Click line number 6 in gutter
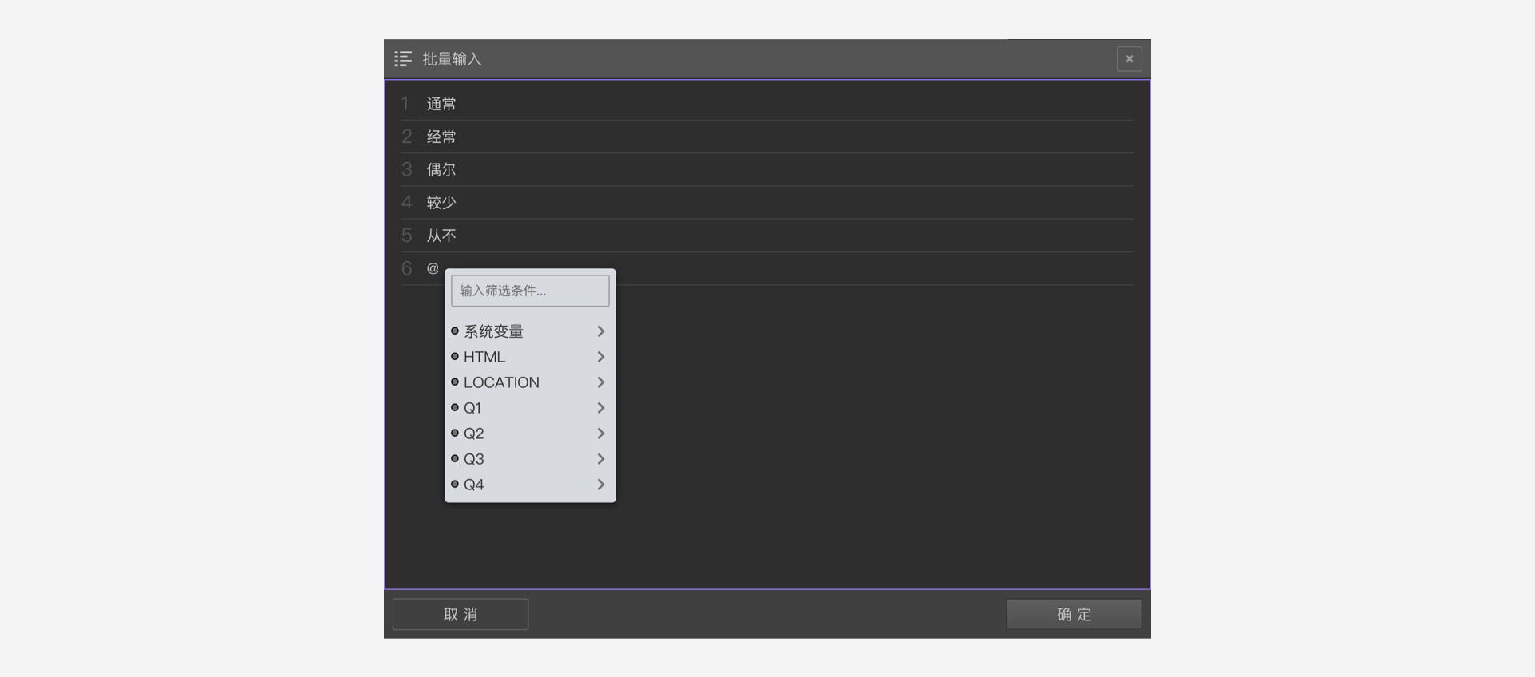Image resolution: width=1535 pixels, height=677 pixels. tap(406, 268)
